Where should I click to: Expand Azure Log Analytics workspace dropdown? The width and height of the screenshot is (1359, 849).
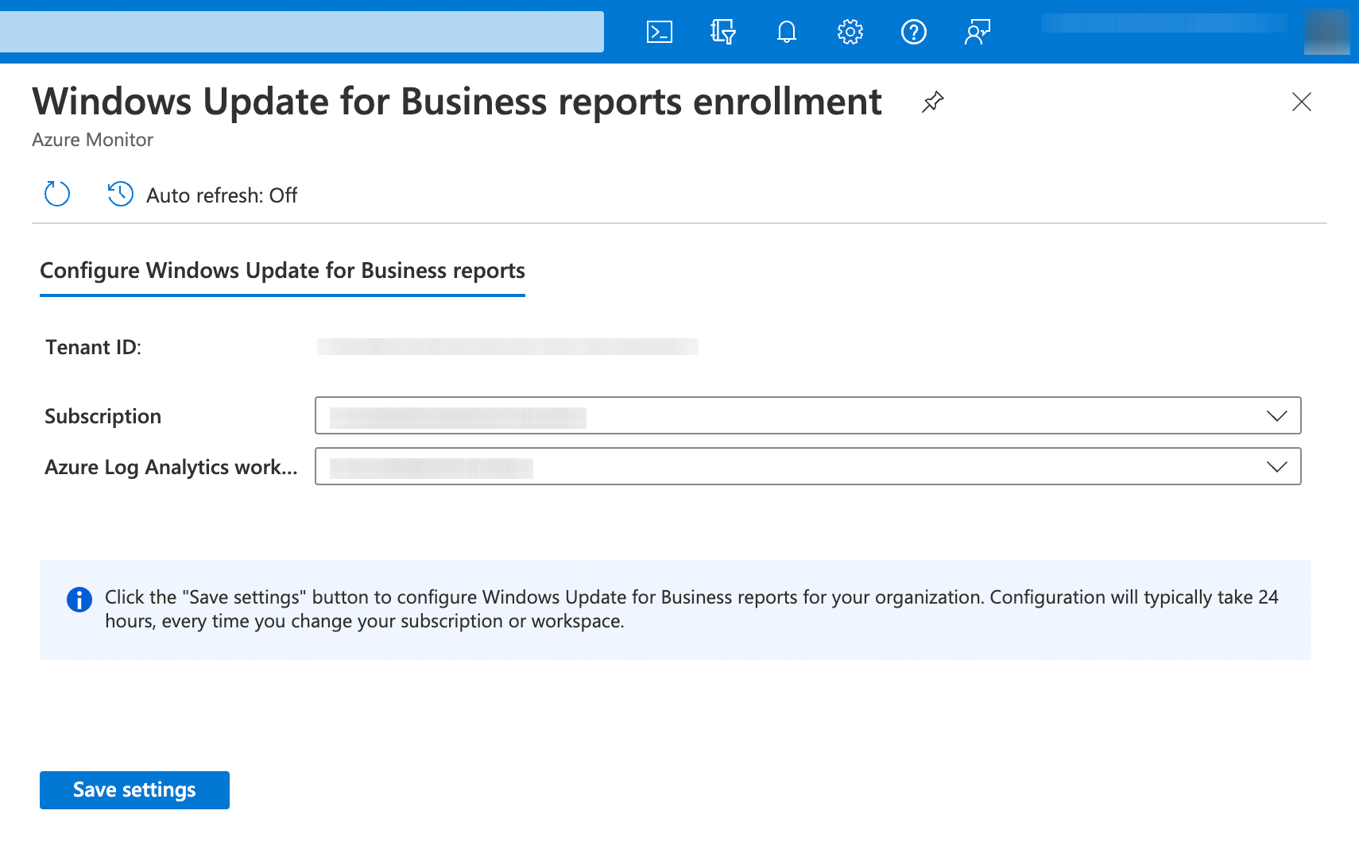click(808, 466)
